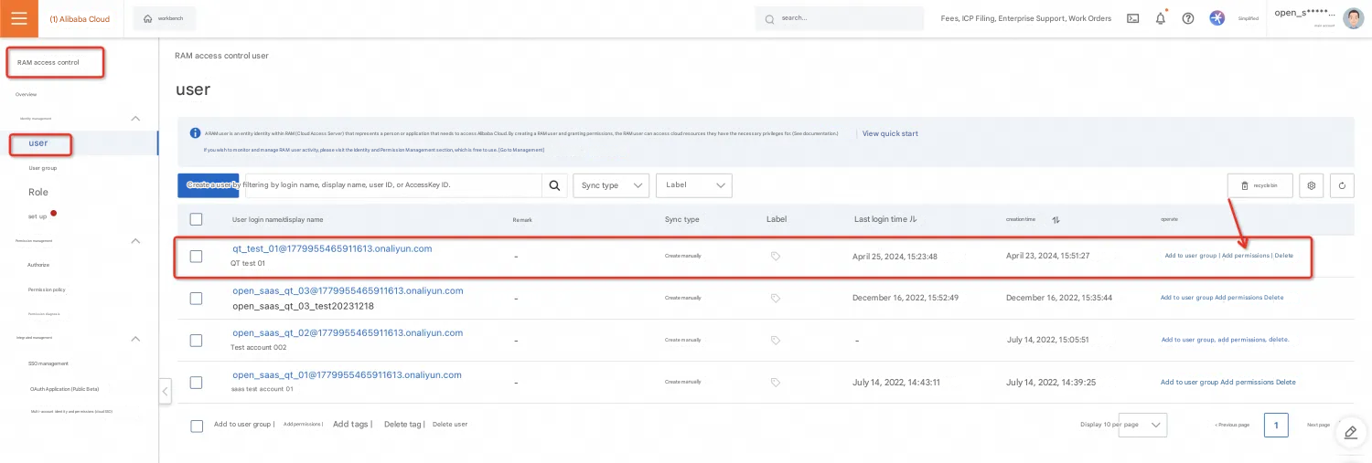The image size is (1372, 463).
Task: Click Previous page in pagination
Action: 1232,425
